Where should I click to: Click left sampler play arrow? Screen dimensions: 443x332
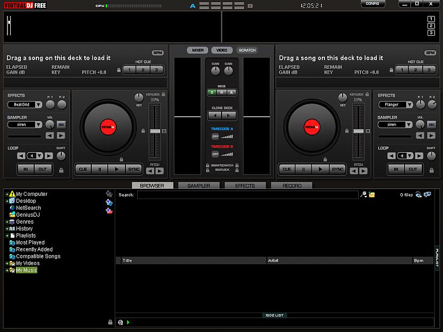click(x=61, y=136)
